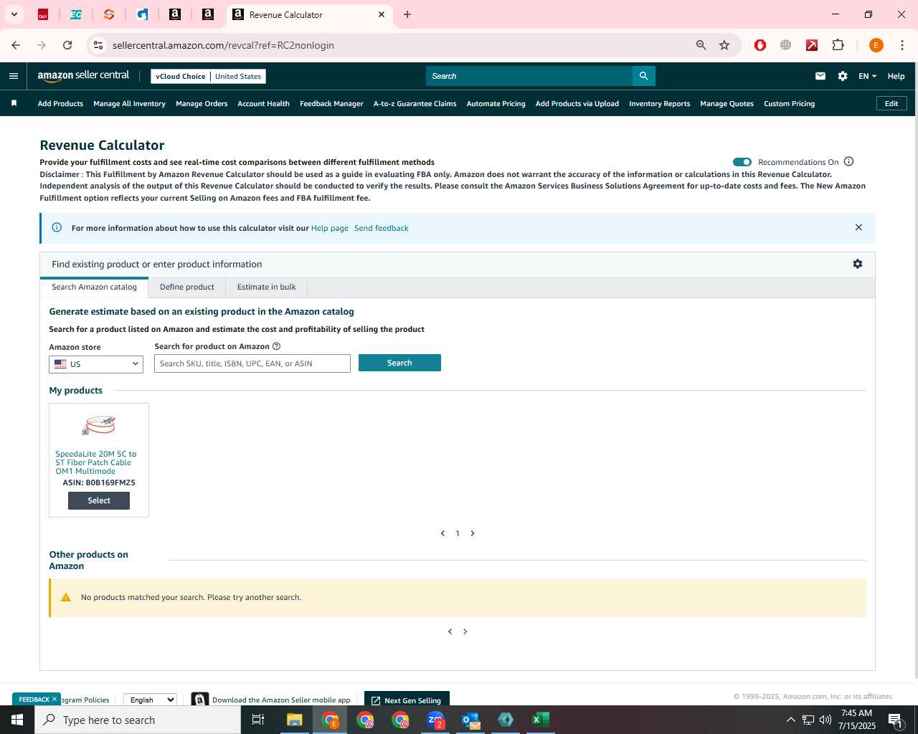This screenshot has height=734, width=918.
Task: Click the bookmark flag icon in nav bar
Action: pyautogui.click(x=14, y=103)
